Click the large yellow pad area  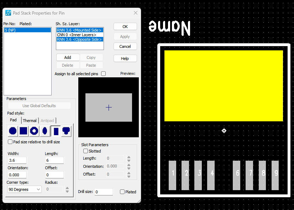tap(224, 85)
